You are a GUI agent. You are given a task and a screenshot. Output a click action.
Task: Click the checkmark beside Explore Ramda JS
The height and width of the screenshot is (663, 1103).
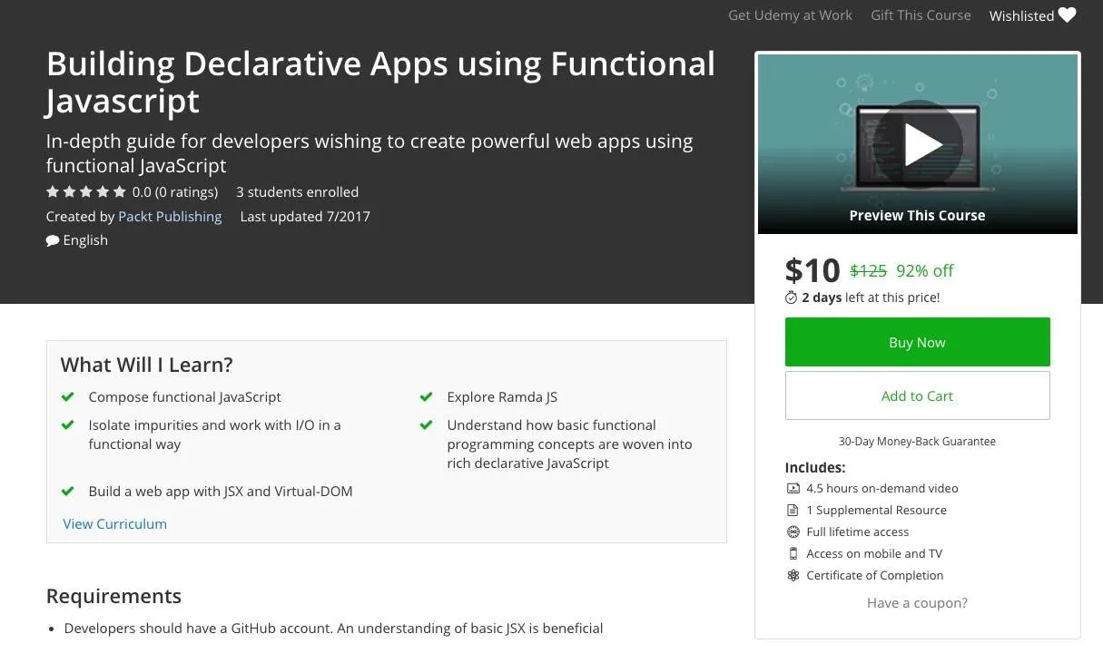(426, 397)
